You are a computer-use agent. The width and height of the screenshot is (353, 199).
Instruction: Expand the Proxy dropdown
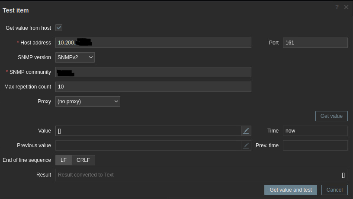tap(88, 101)
